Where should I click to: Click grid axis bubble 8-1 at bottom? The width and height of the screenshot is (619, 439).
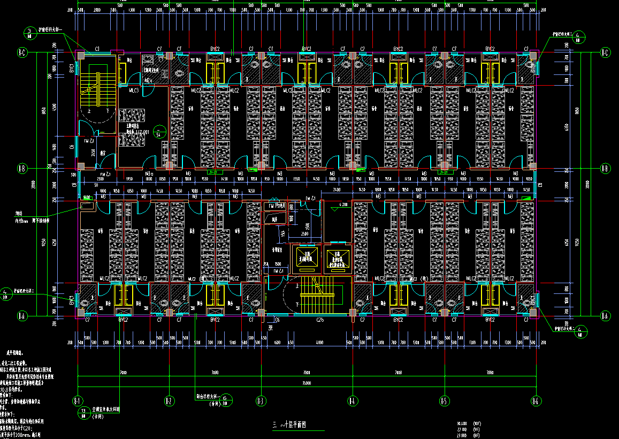tap(78, 400)
